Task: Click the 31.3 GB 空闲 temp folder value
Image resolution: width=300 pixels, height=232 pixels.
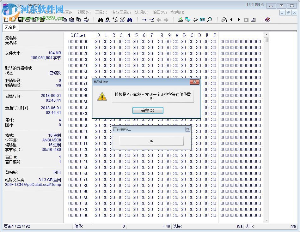Action: pyautogui.click(x=50, y=180)
